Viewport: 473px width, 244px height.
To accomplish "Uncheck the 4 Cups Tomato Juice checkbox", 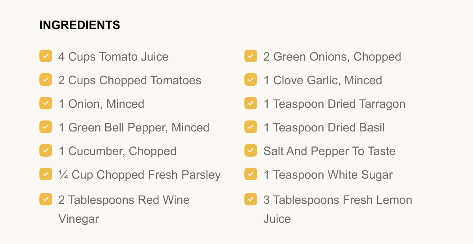I will click(46, 56).
